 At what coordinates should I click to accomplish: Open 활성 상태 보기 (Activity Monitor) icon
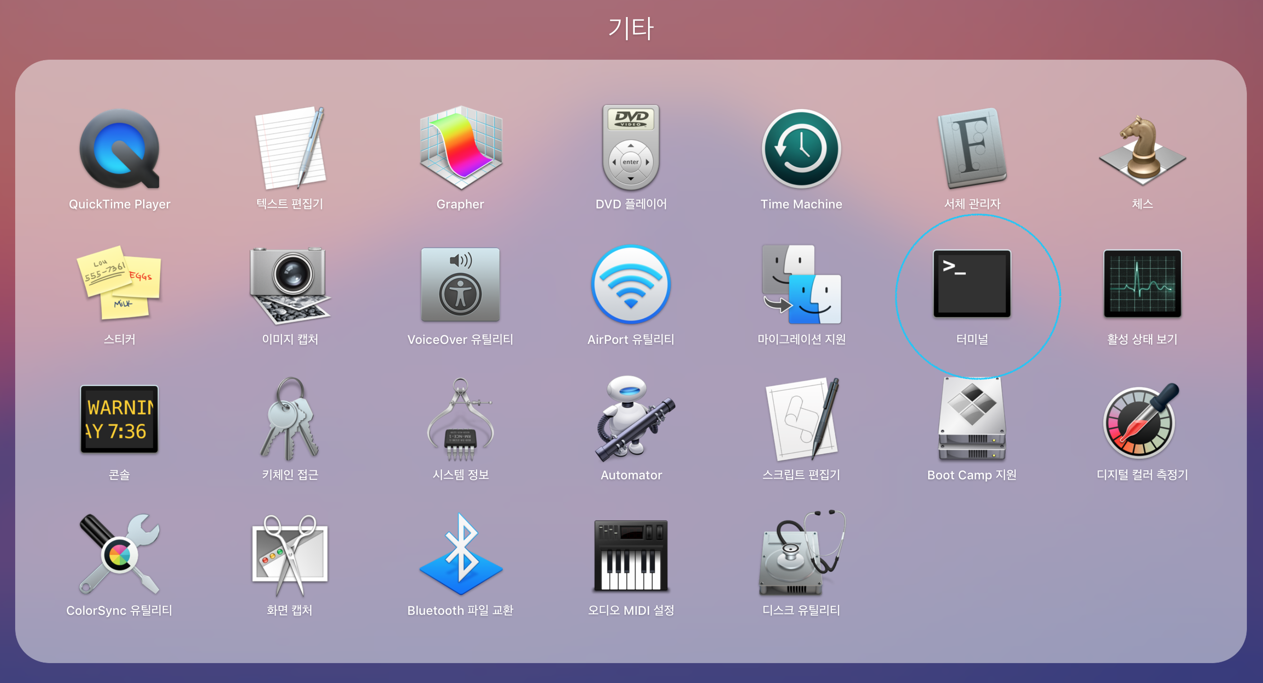1142,284
